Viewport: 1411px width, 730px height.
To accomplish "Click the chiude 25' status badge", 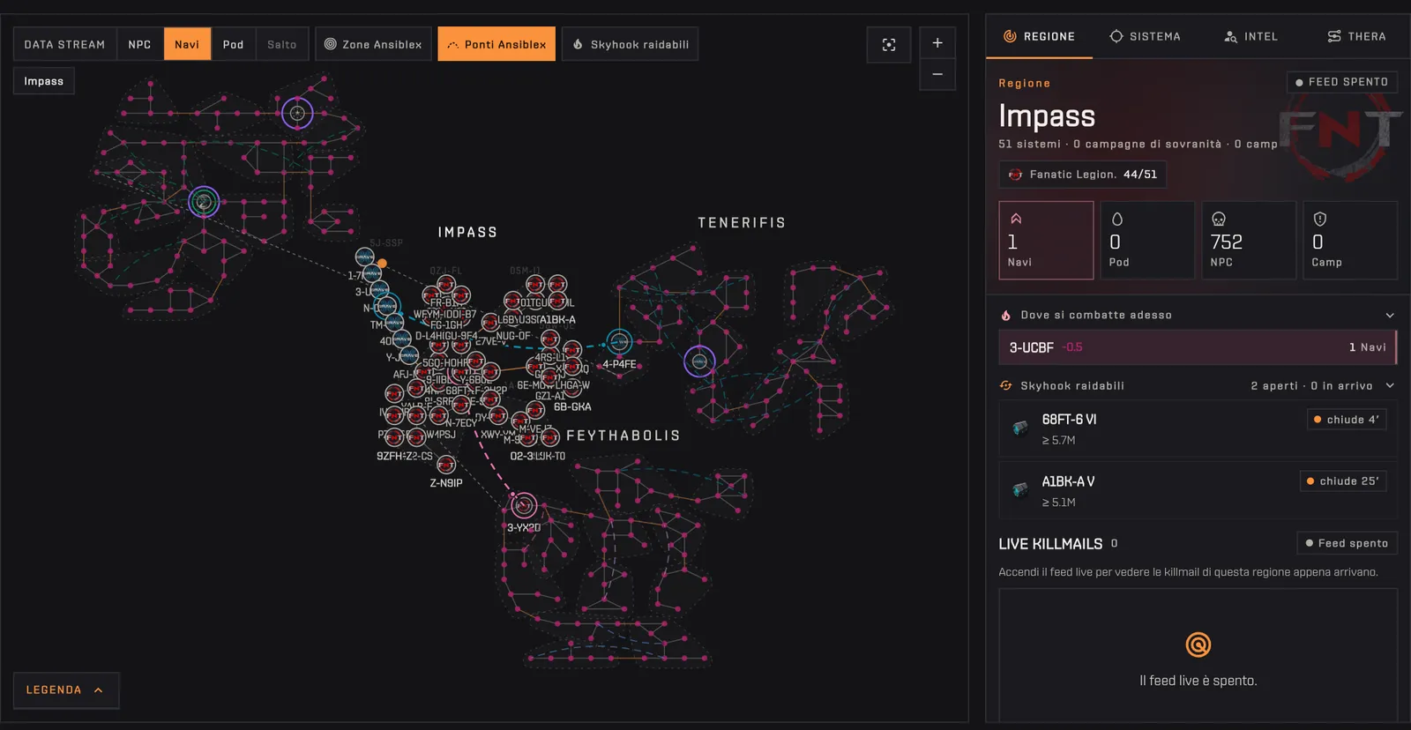I will click(1343, 481).
